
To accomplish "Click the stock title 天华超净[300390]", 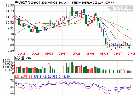I will coord(27,3).
